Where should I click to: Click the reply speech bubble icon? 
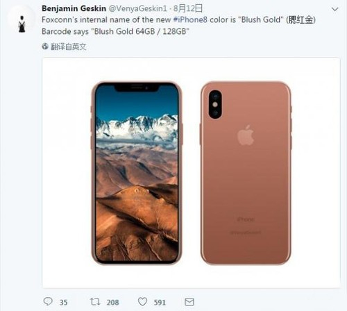48,301
